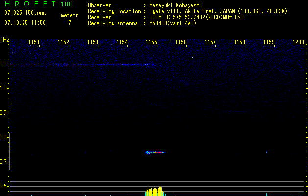This screenshot has height=196, width=308.
Task: Select the A504HB(yagi 4el) antenna text
Action: 173,23
